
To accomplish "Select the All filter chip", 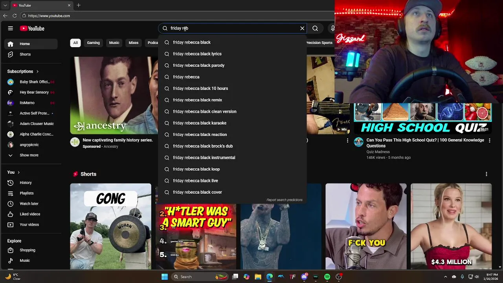I will tap(75, 43).
